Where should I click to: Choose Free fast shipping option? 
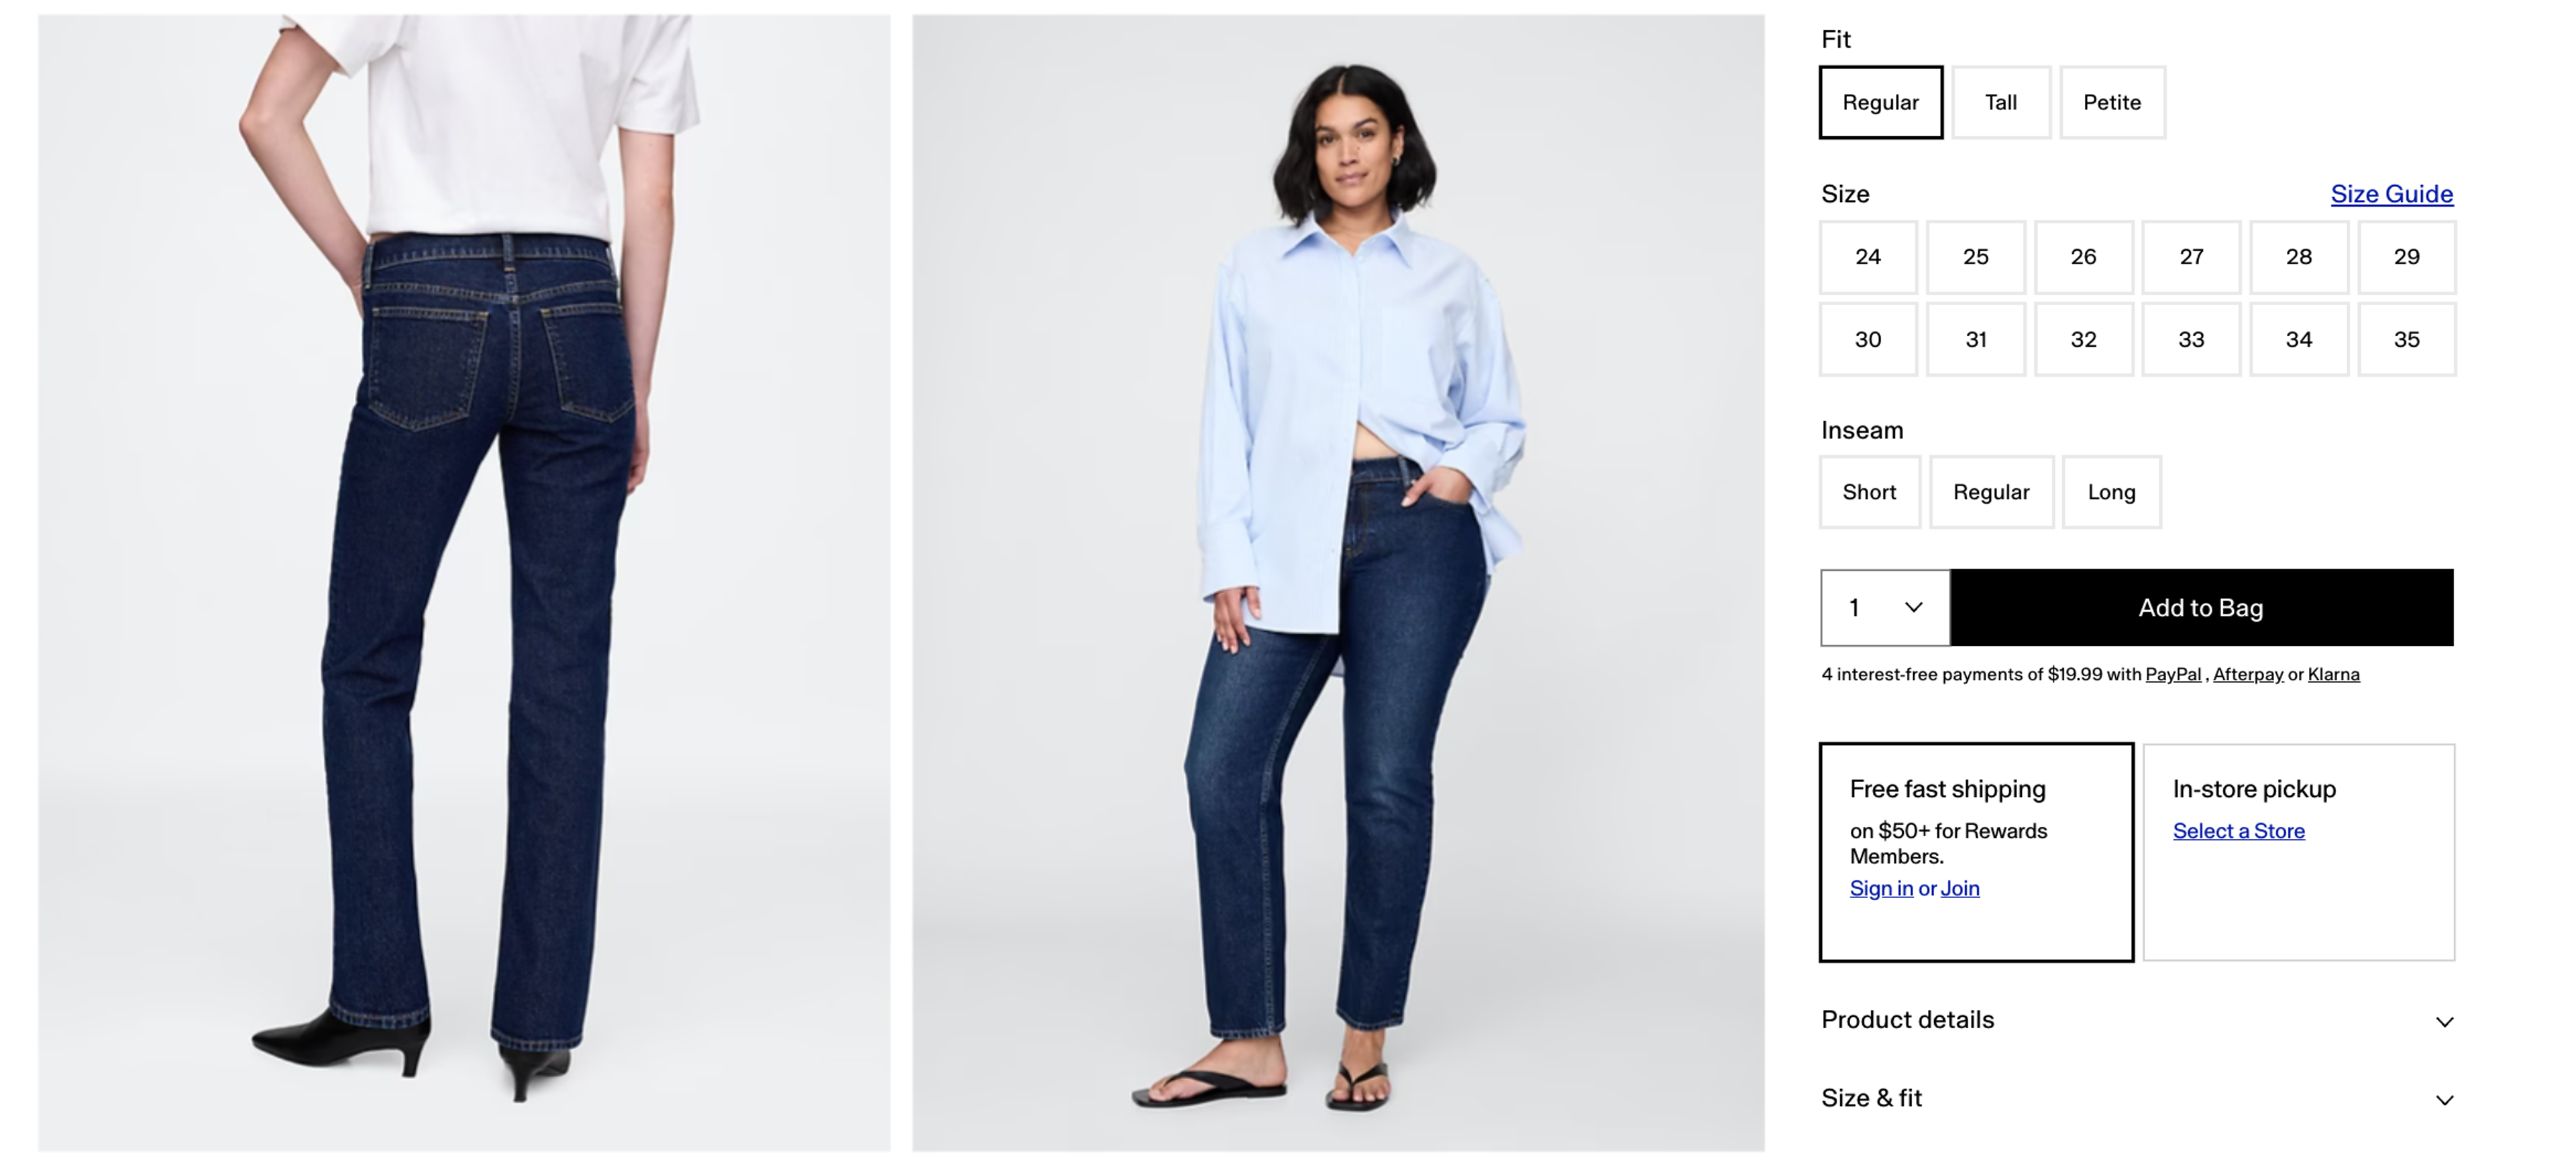[x=1976, y=852]
